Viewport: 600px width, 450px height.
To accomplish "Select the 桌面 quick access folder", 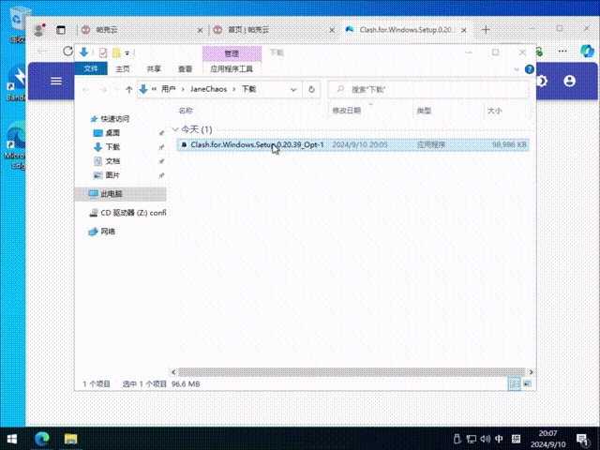I will 112,133.
